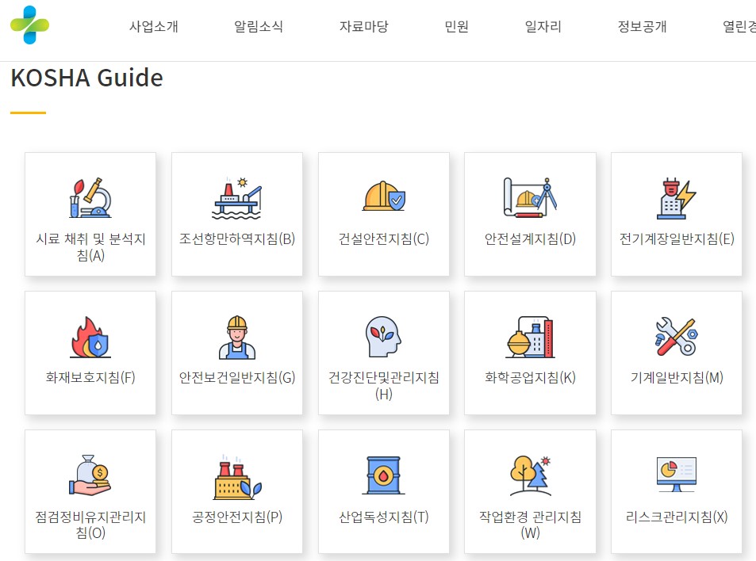Open the 일자리 menu
Viewport: 756px width, 561px height.
click(543, 26)
